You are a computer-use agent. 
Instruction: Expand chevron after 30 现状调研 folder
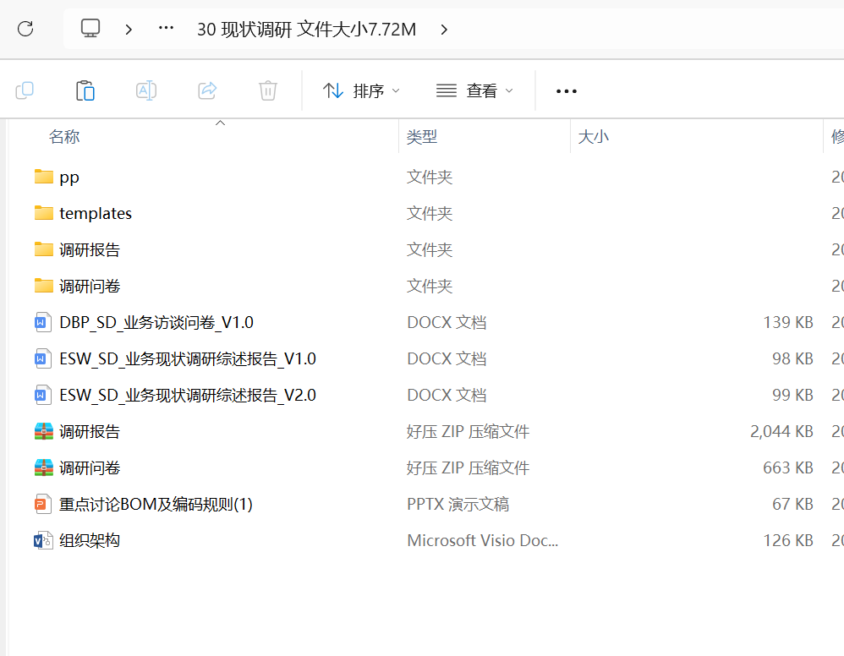point(445,30)
